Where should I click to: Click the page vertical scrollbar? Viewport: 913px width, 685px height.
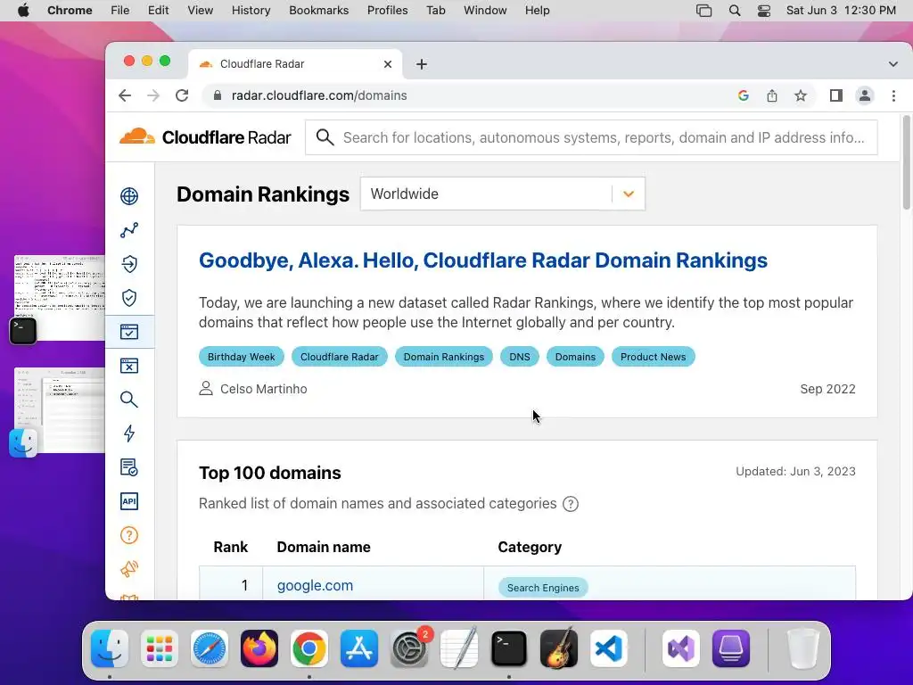[x=906, y=162]
